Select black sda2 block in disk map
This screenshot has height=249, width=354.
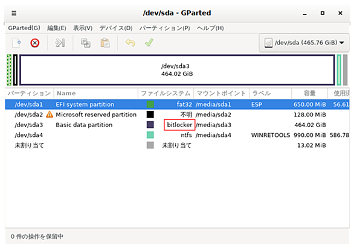click(15, 70)
